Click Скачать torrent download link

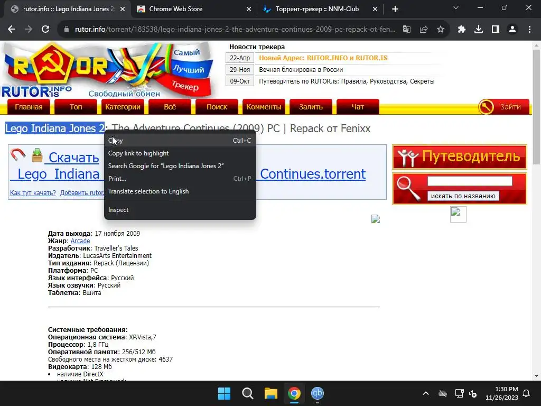click(74, 158)
